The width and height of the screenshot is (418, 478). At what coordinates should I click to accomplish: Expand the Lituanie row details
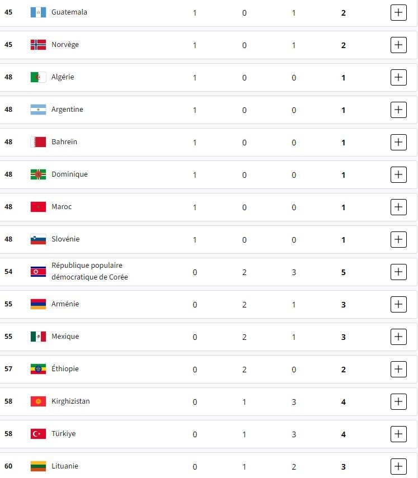(398, 466)
